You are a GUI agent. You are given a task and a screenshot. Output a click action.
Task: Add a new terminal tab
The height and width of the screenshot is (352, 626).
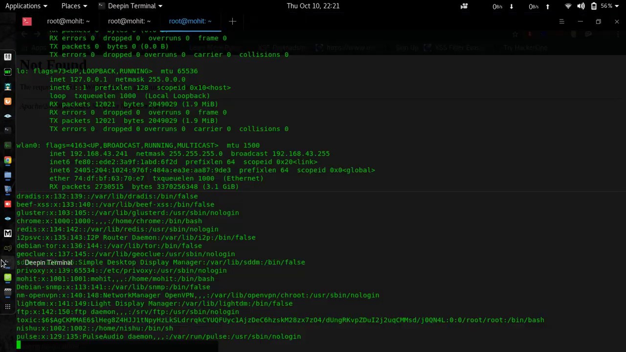pyautogui.click(x=233, y=21)
